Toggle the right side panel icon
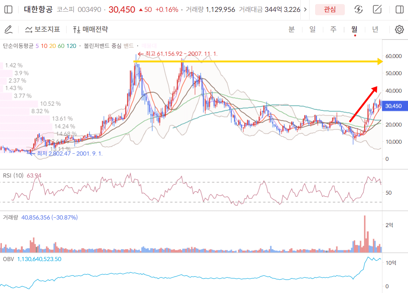This screenshot has height=293, width=408. click(x=399, y=10)
